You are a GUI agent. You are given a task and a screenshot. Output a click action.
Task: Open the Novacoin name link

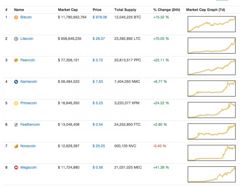28,146
